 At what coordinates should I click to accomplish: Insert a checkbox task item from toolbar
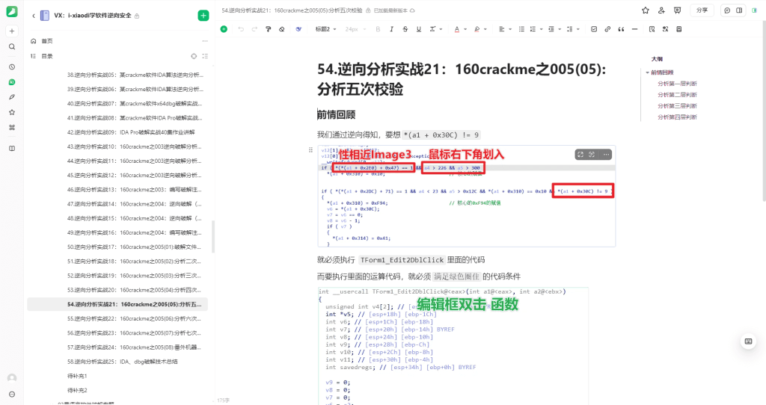593,29
